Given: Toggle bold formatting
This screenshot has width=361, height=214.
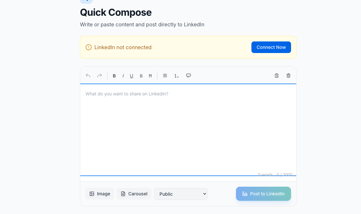Looking at the screenshot, I should click(x=114, y=76).
